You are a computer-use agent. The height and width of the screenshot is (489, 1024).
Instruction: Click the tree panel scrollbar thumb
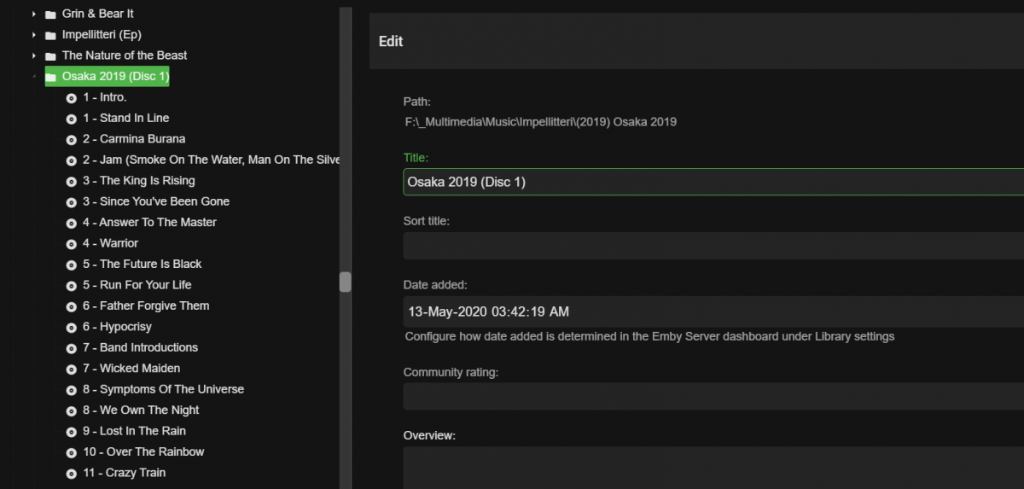pos(345,282)
